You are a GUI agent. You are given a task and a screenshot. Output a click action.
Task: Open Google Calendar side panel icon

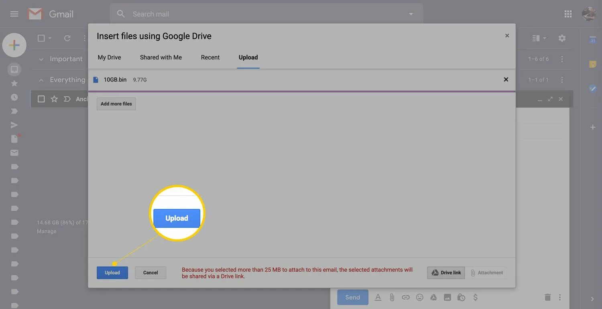593,40
